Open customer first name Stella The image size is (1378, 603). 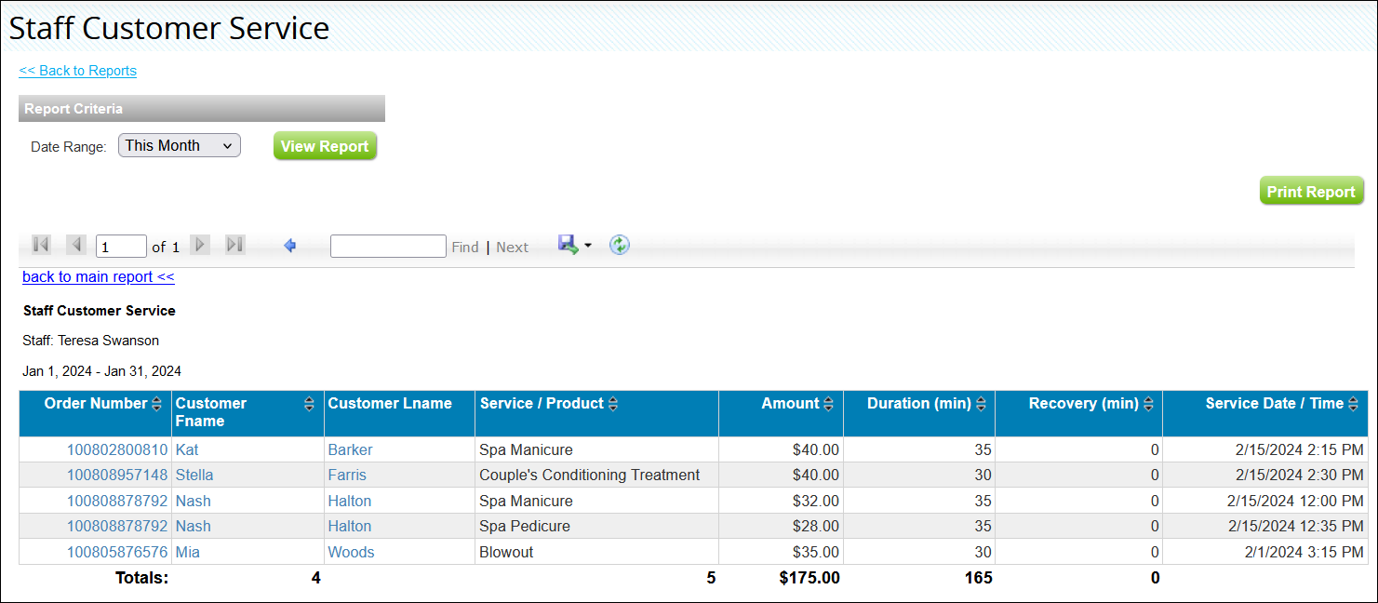194,475
